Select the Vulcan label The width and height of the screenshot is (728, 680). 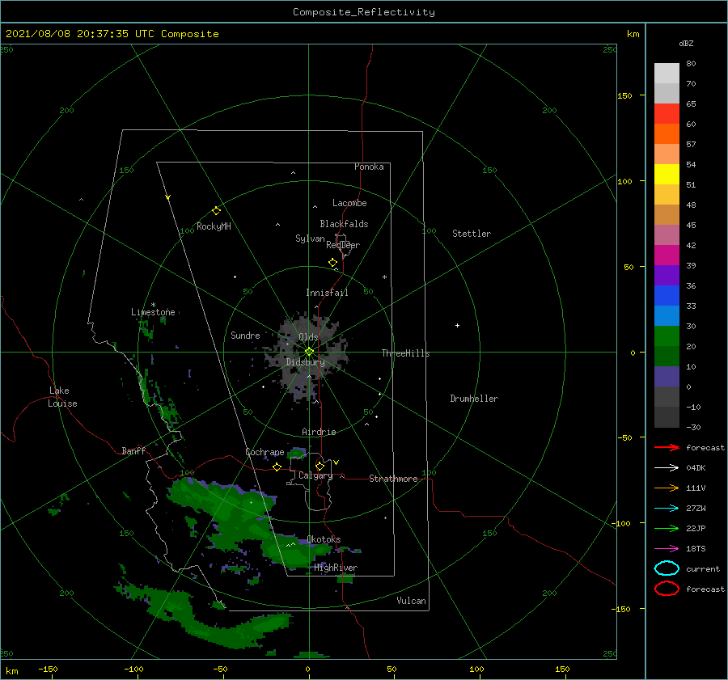coord(412,601)
